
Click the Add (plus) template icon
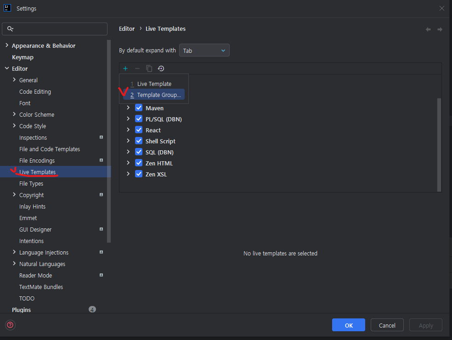[125, 68]
